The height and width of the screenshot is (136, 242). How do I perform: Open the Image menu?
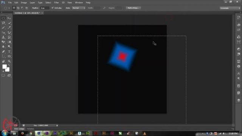pos(24,3)
